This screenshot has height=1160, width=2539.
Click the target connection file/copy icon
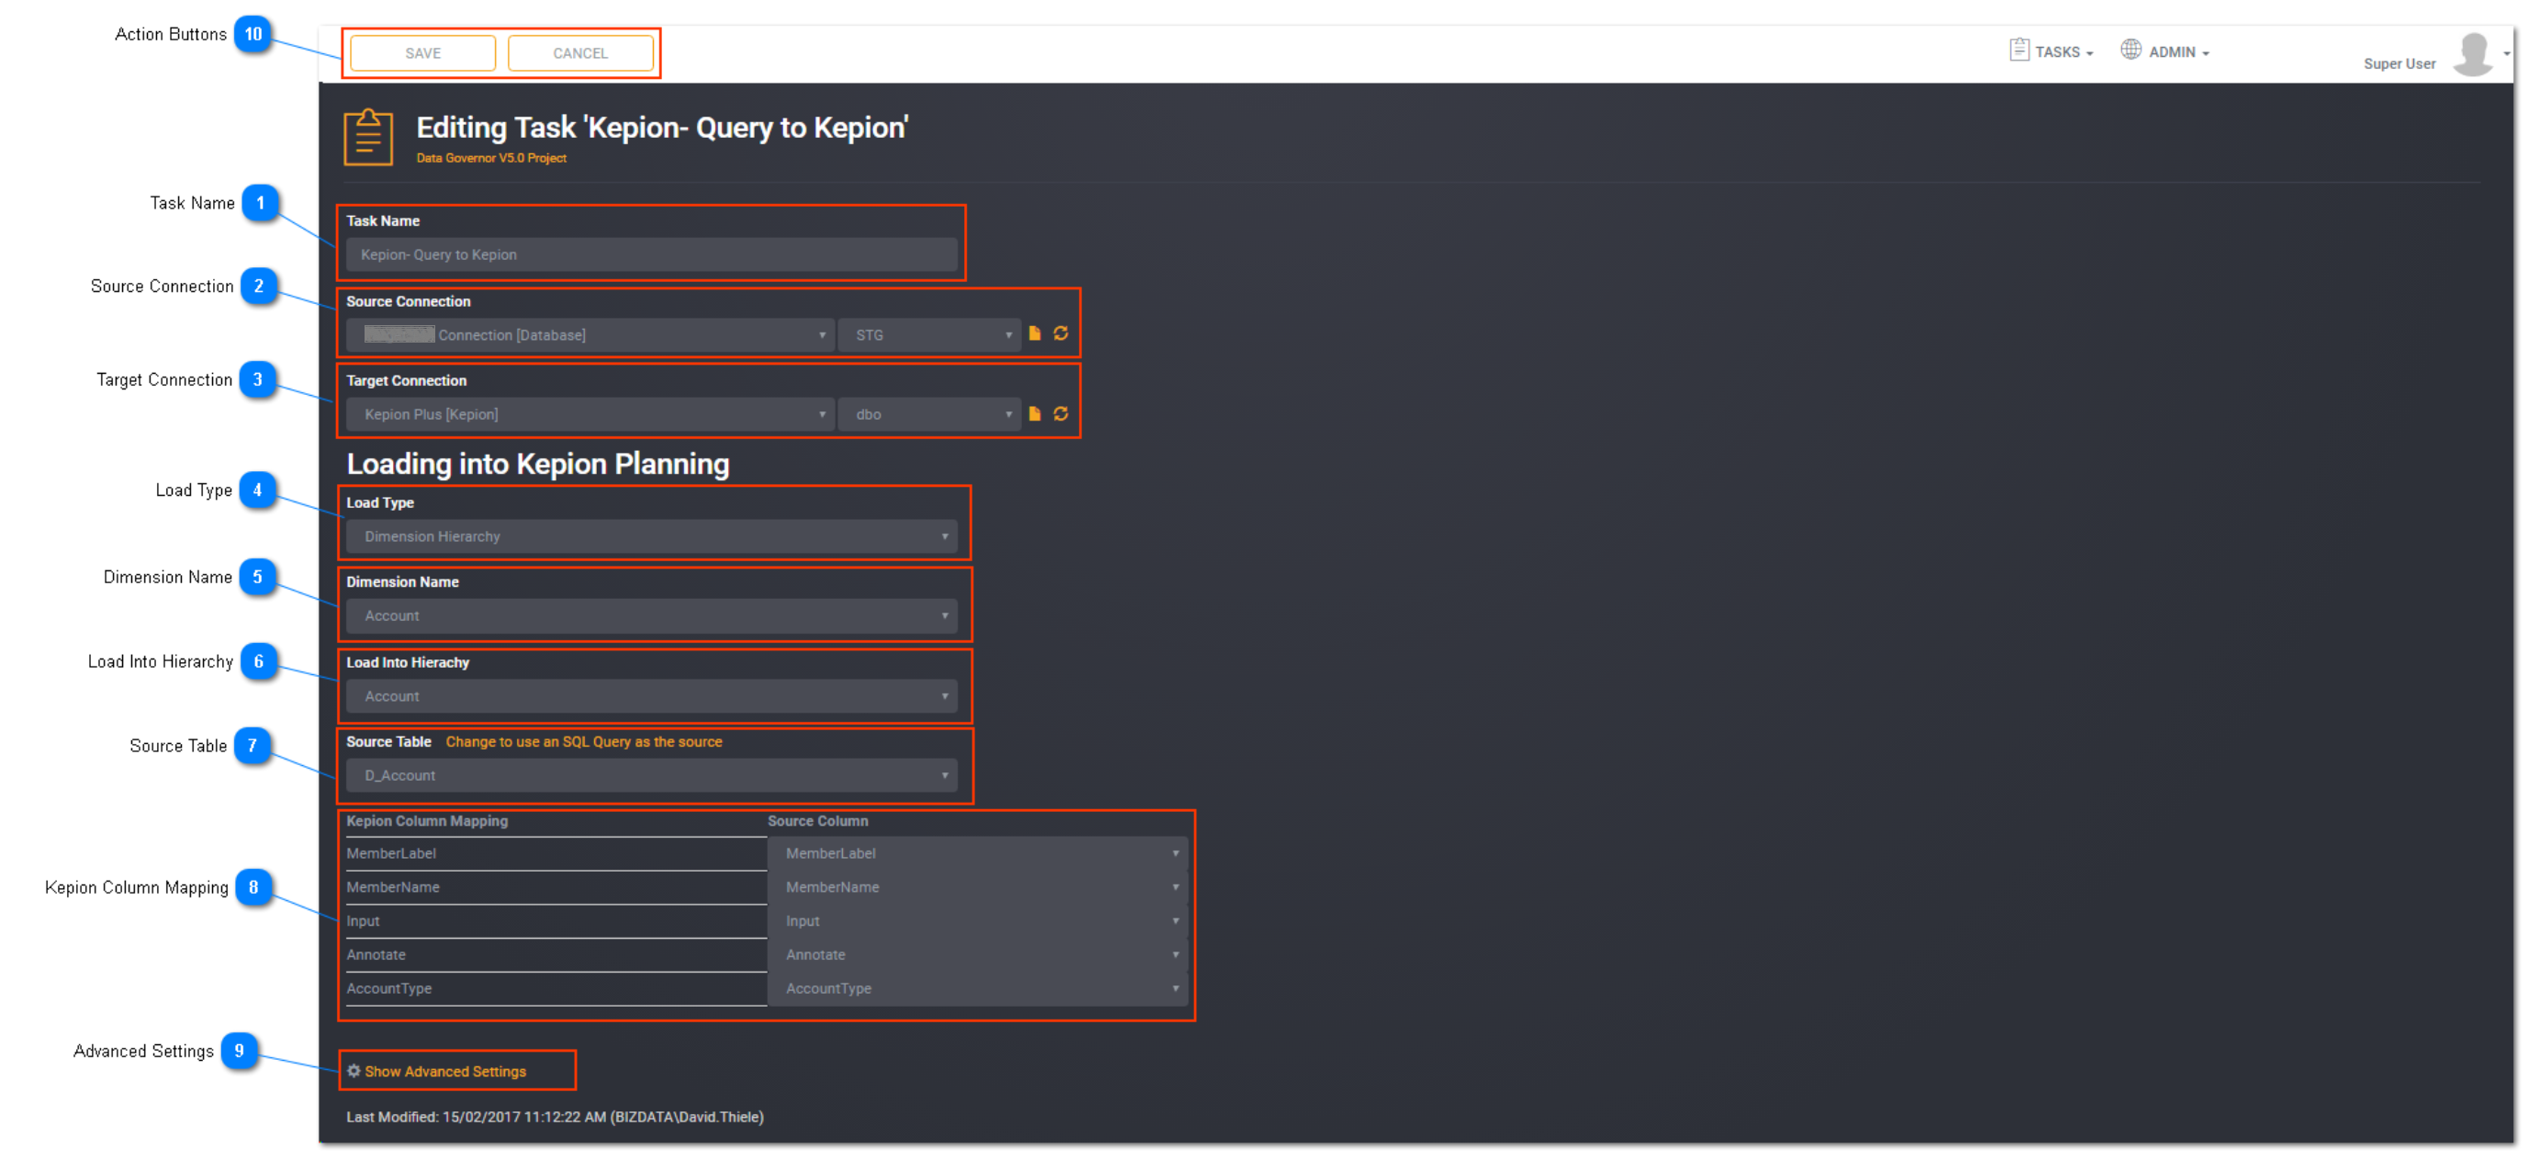pyautogui.click(x=1035, y=413)
